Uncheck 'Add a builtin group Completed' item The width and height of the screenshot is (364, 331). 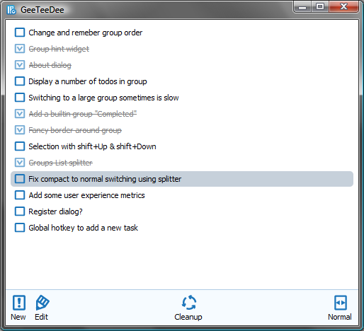pos(20,114)
